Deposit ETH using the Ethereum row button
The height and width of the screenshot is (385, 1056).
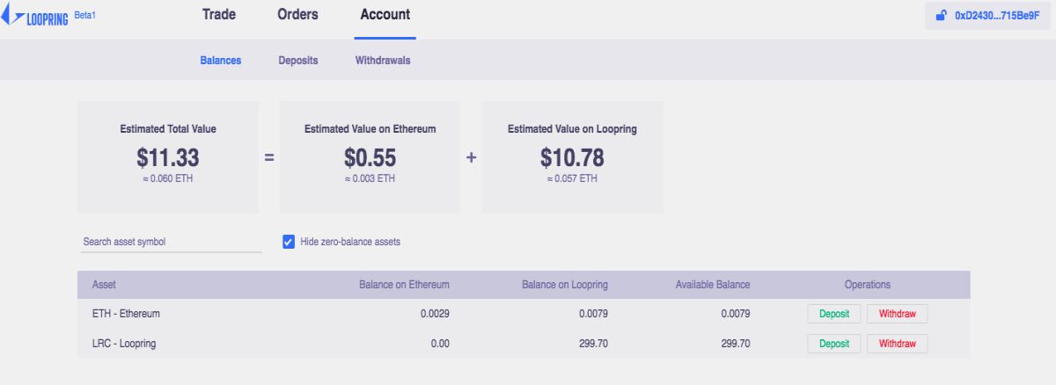pyautogui.click(x=834, y=314)
